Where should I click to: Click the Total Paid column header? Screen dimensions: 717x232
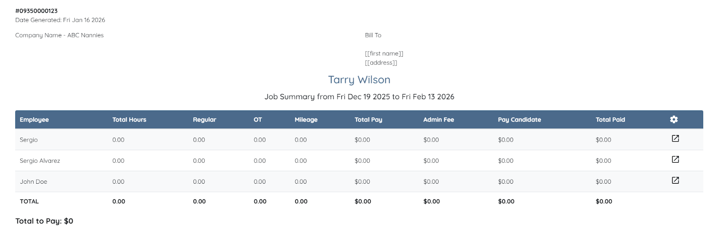coord(610,120)
